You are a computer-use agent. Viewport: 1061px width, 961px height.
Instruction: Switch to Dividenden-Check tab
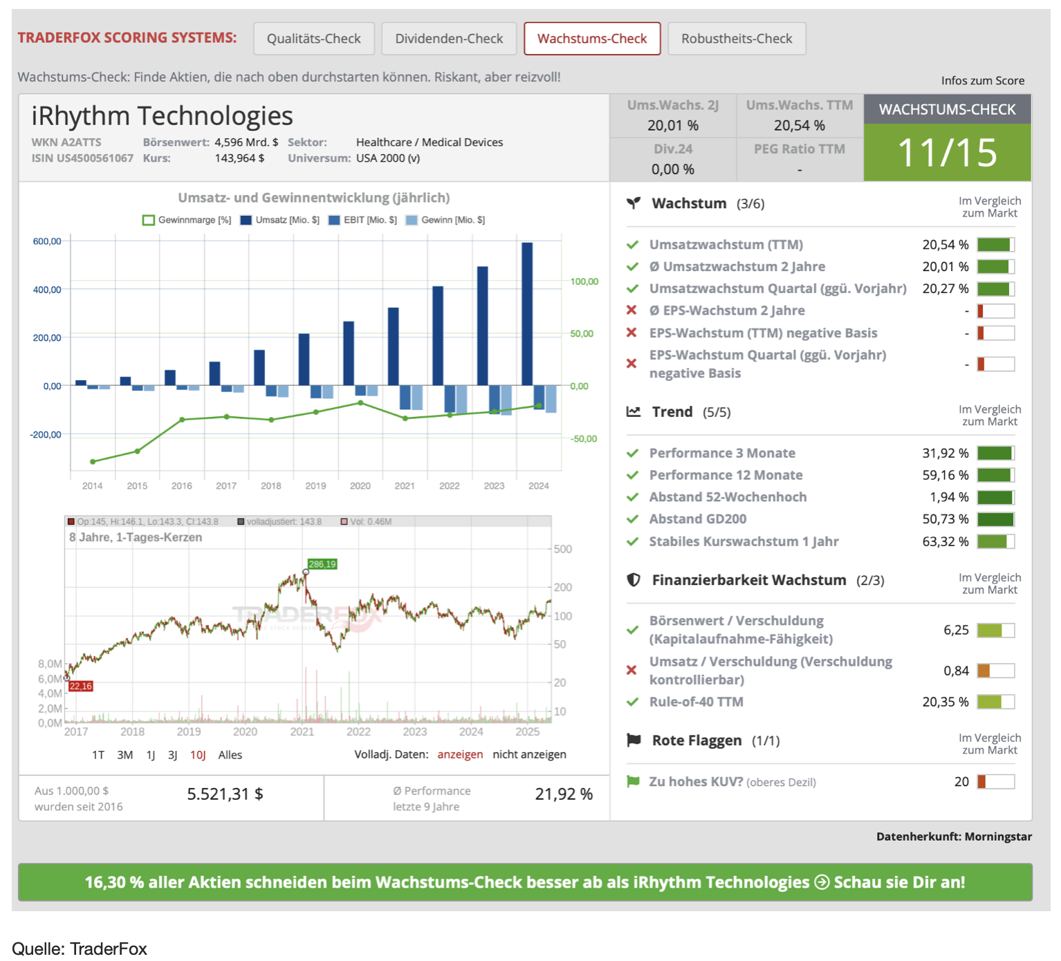[x=449, y=39]
